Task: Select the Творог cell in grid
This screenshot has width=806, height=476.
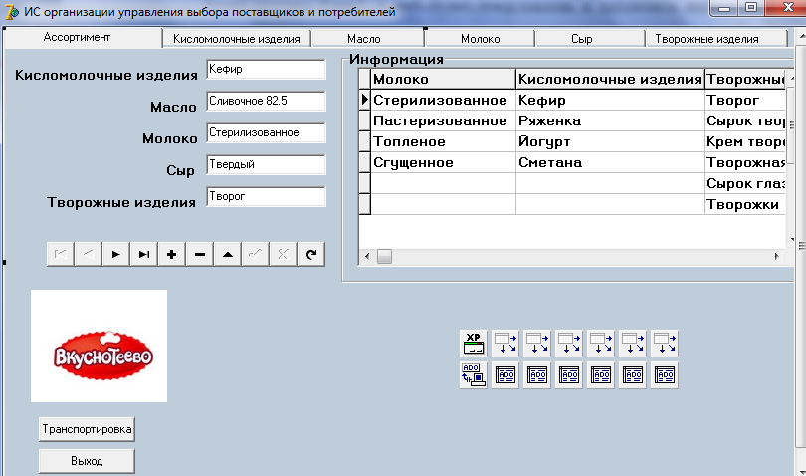Action: 745,100
